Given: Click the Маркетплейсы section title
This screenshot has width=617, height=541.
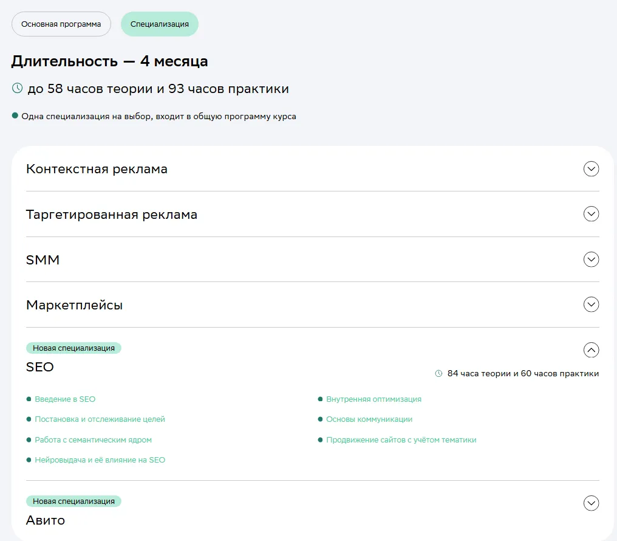Looking at the screenshot, I should point(74,305).
